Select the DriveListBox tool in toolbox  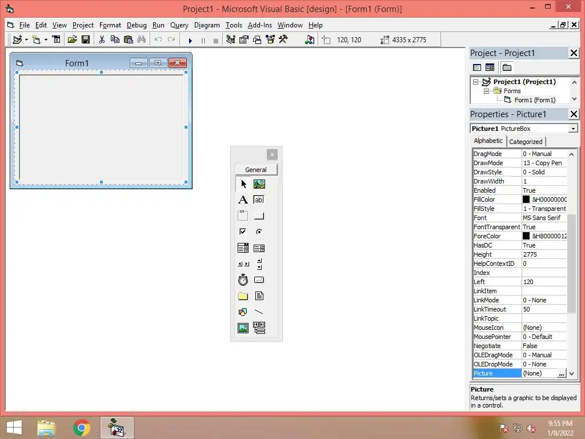pos(259,280)
